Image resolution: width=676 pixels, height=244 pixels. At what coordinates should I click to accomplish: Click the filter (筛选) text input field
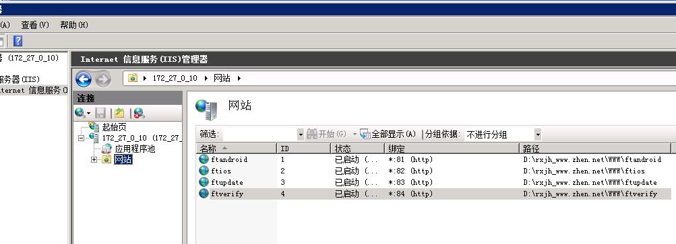pyautogui.click(x=260, y=134)
